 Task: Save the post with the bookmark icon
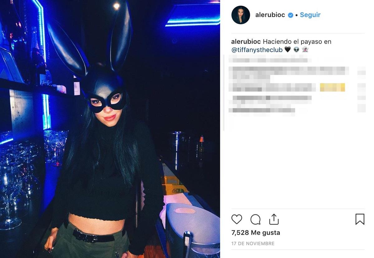pyautogui.click(x=360, y=219)
